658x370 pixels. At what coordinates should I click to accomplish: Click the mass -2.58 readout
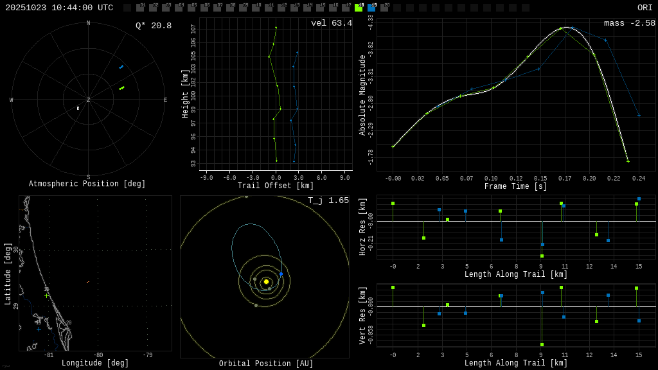[630, 23]
